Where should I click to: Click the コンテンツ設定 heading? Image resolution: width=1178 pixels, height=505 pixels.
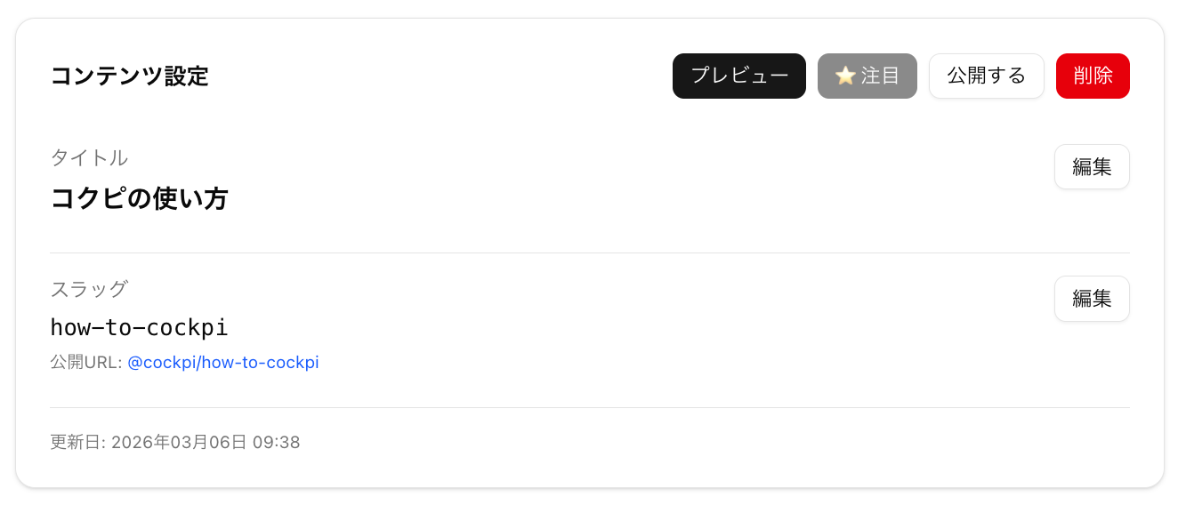click(129, 76)
